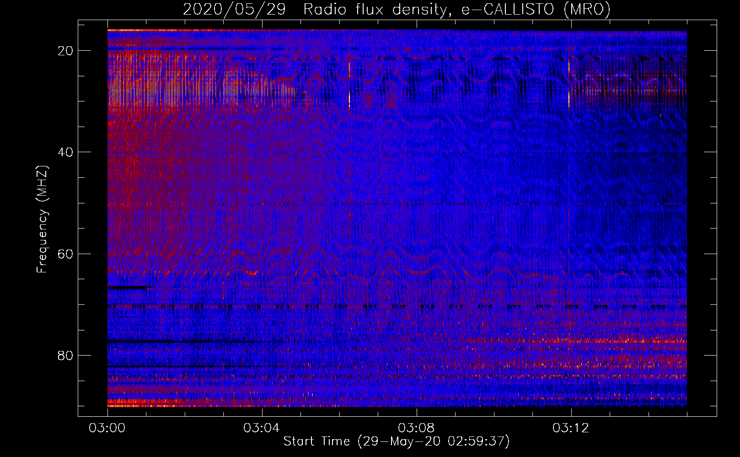
Task: Click the plot title "Radio flux density, e-CALLISTO (MRO)"
Action: (x=456, y=10)
